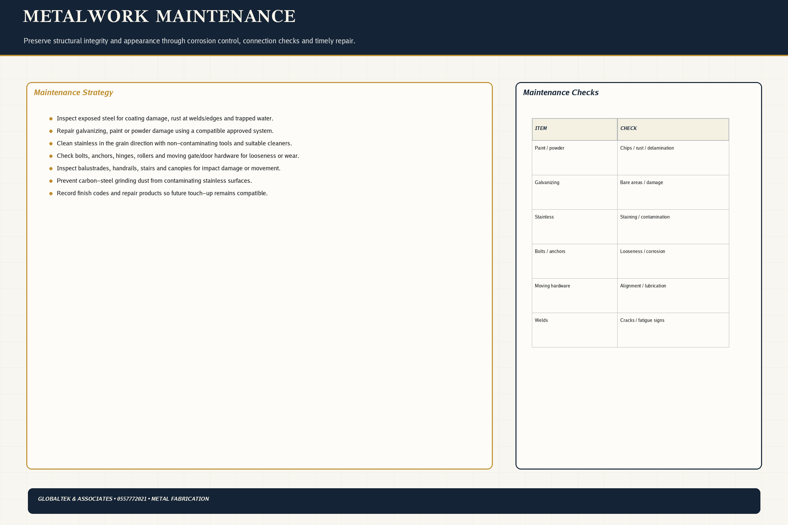Screen dimensions: 788x525
Task: Select the 'Paint / powder' table cell
Action: 575,158
